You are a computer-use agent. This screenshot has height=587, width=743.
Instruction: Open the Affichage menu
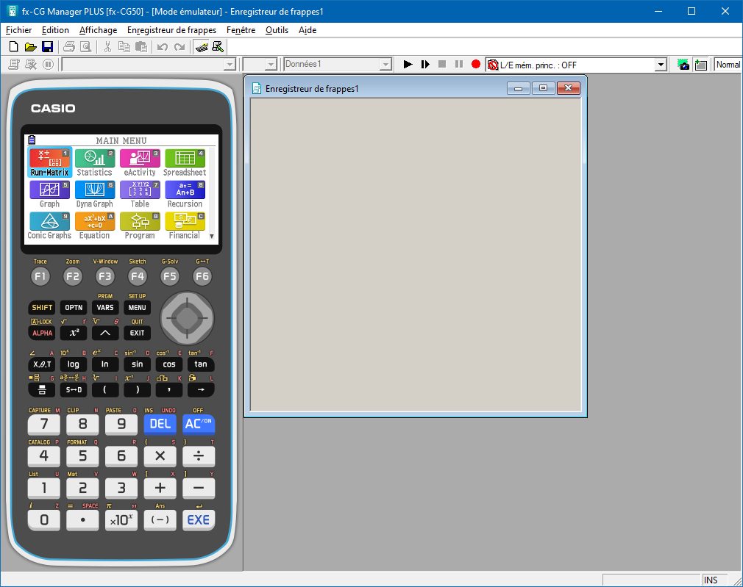click(x=98, y=30)
